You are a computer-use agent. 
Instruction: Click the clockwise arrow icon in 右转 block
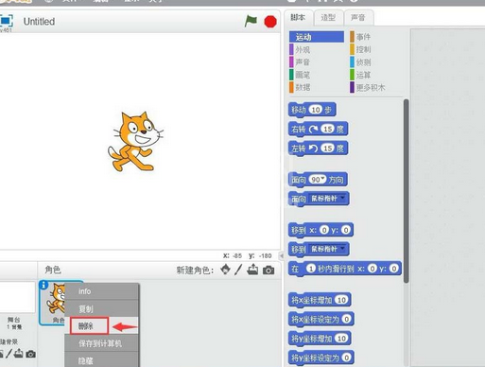[313, 129]
